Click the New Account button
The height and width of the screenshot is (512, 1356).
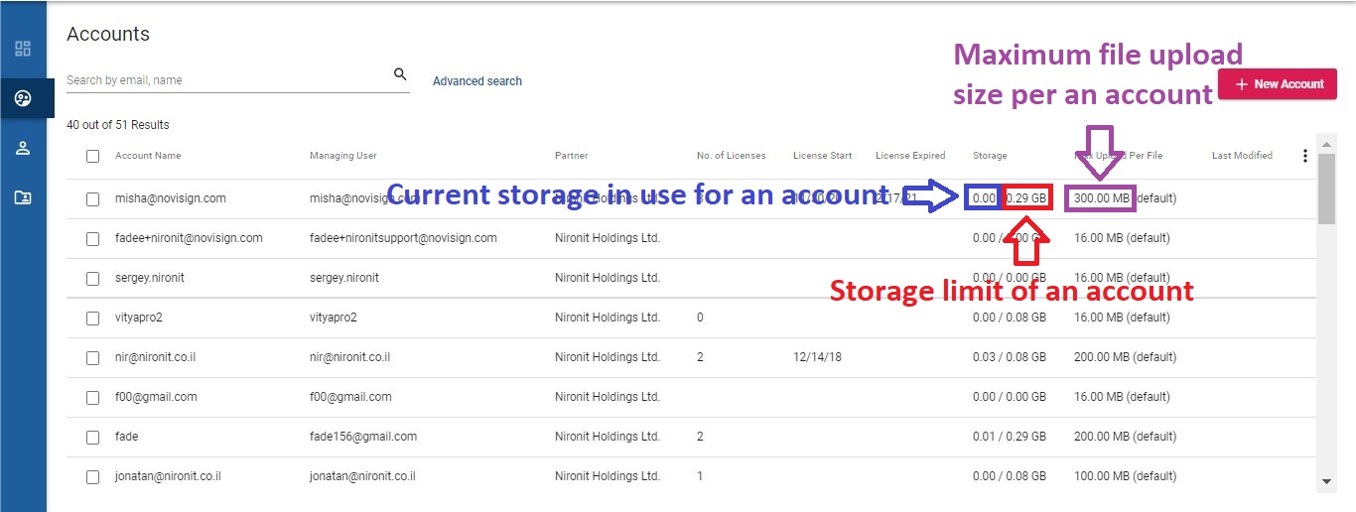pos(1278,84)
